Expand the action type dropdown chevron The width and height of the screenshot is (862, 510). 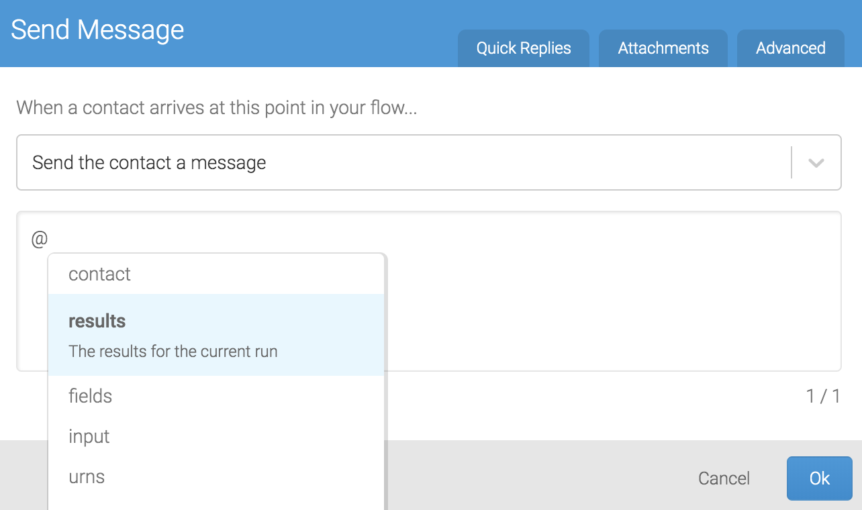[814, 162]
